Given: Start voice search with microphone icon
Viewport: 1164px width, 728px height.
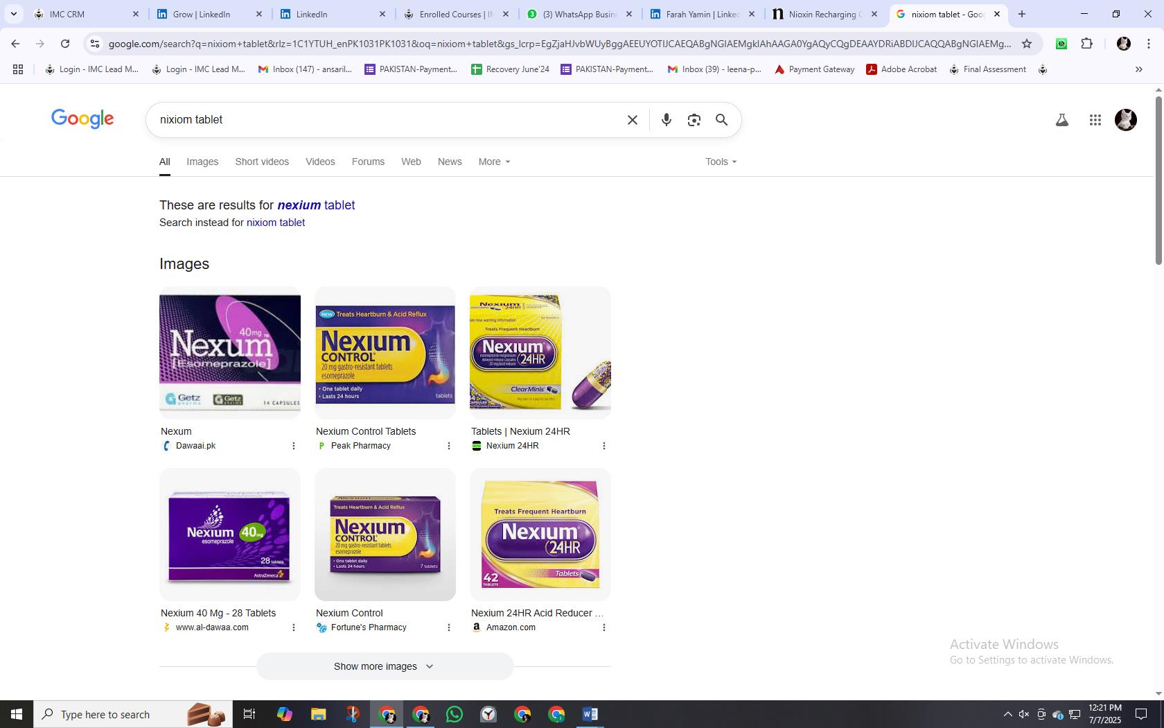Looking at the screenshot, I should coord(666,120).
